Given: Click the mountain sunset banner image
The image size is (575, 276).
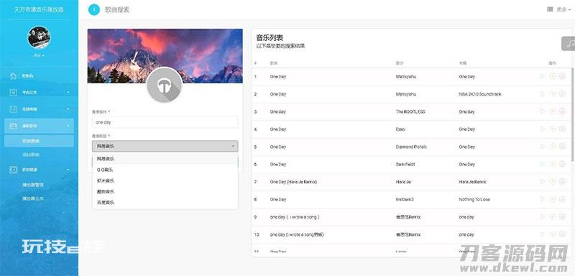Looking at the screenshot, I should [165, 56].
